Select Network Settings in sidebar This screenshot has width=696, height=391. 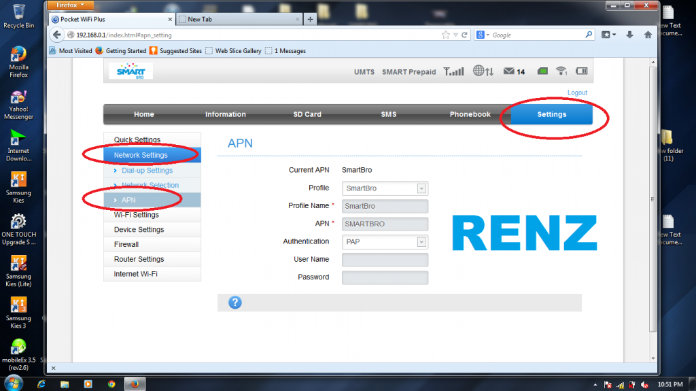tap(152, 155)
